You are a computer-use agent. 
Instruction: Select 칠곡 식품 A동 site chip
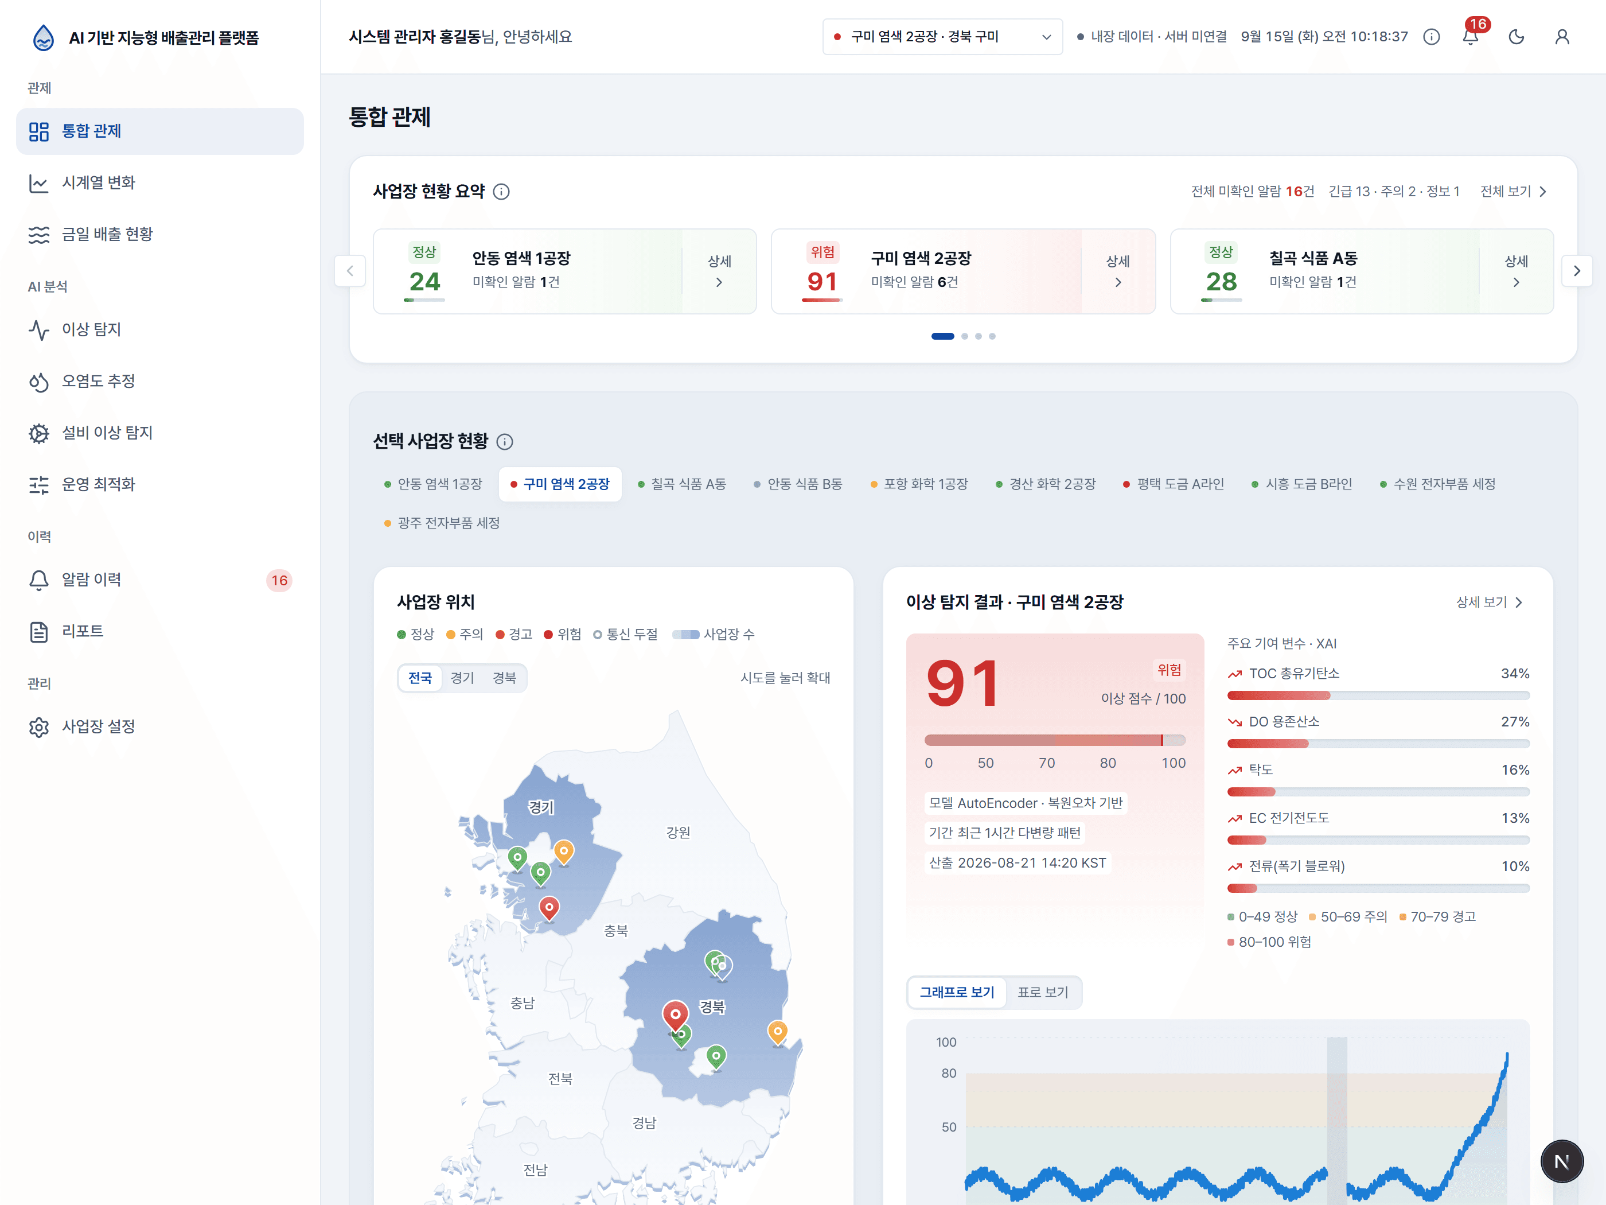click(682, 484)
